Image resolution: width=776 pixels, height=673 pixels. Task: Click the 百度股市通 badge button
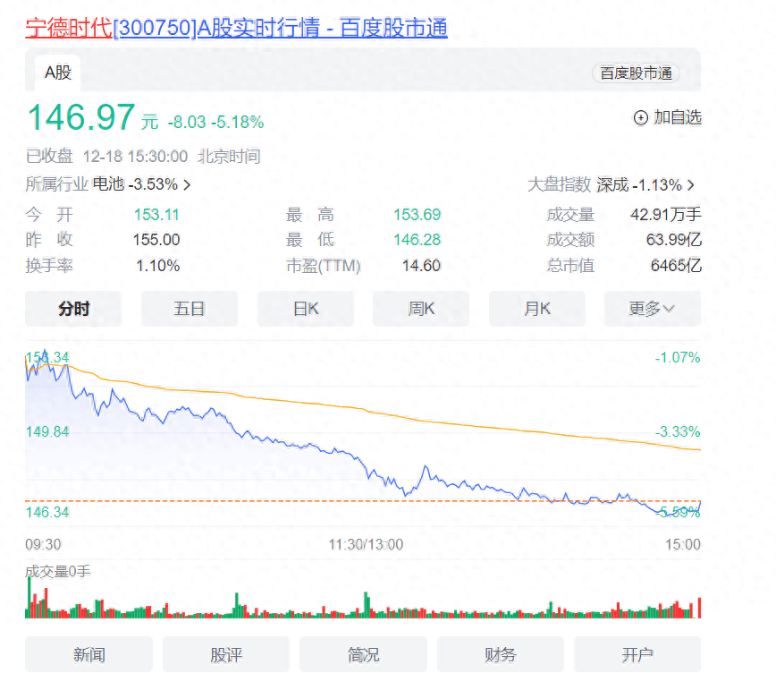pyautogui.click(x=636, y=73)
